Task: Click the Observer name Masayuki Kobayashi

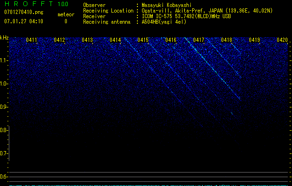Action: (167, 5)
